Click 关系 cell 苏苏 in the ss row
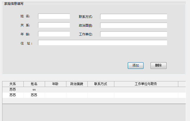The image size is (190, 121). (x=13, y=90)
